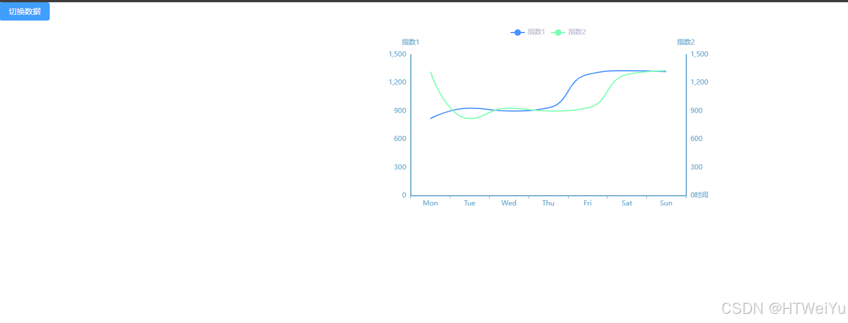This screenshot has width=848, height=323.
Task: Click left axis value 900
Action: [x=400, y=111]
